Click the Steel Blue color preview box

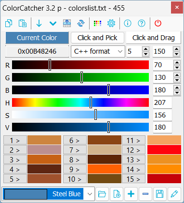[x=26, y=194]
